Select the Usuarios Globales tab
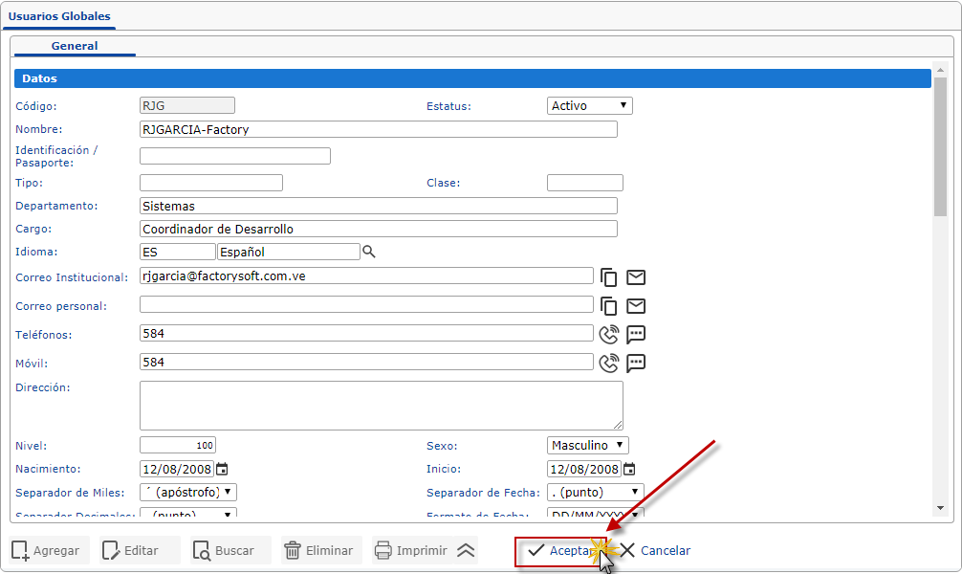The height and width of the screenshot is (574, 962). [x=59, y=16]
